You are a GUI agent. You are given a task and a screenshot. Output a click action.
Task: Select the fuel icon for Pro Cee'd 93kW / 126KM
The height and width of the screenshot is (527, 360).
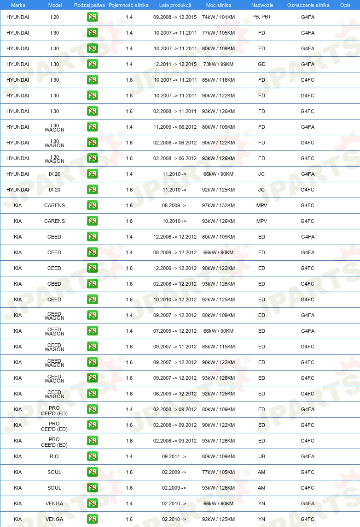92,440
